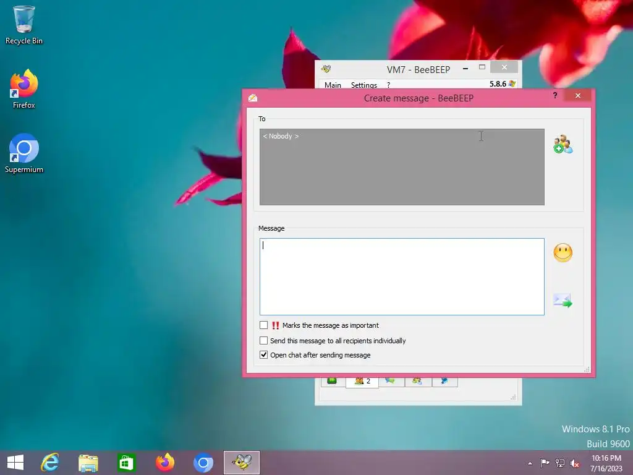
Task: Open the Windows Start button
Action: pos(15,463)
